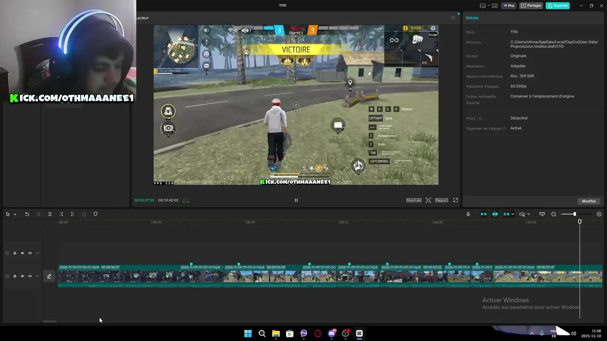607x341 pixels.
Task: Click the Organiser les calques info icon
Action: [x=504, y=128]
